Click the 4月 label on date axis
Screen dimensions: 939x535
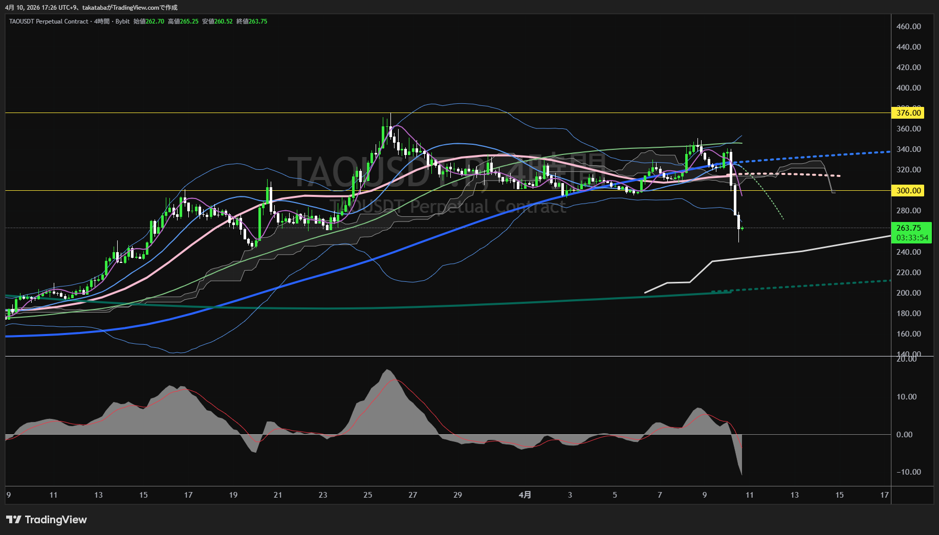(525, 495)
